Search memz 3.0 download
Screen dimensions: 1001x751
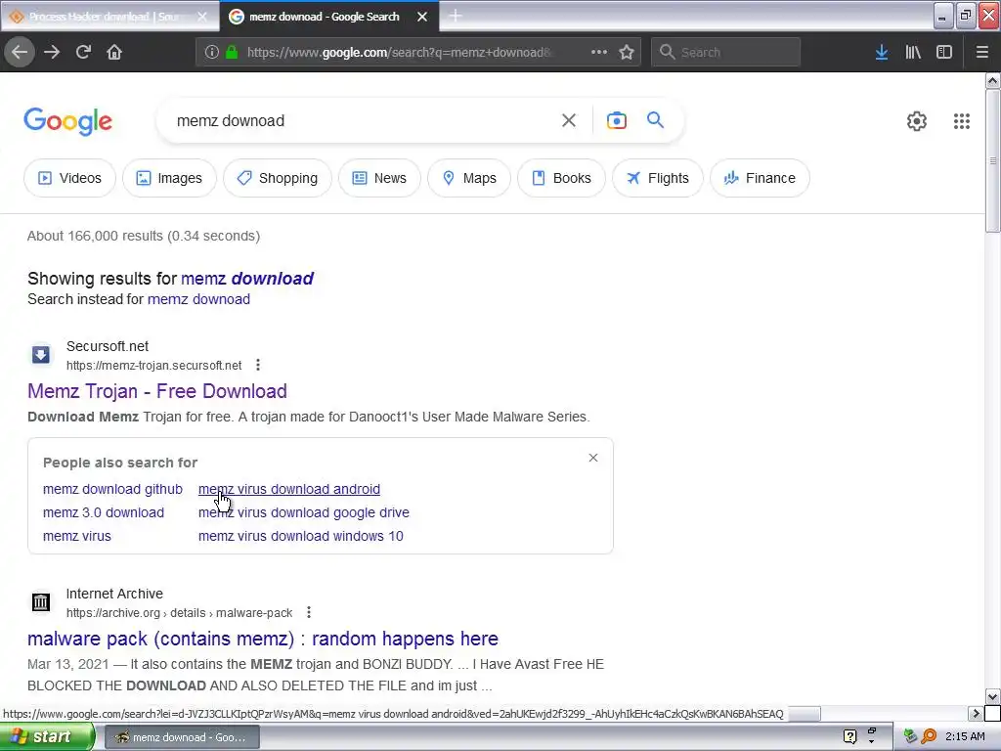(x=104, y=512)
